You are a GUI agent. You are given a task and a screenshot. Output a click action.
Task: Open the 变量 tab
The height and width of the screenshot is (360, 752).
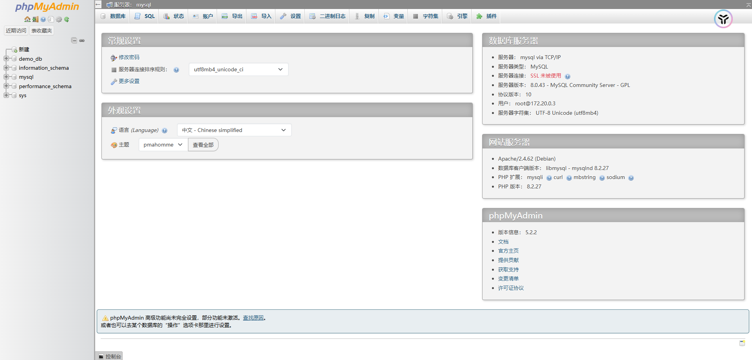point(394,16)
